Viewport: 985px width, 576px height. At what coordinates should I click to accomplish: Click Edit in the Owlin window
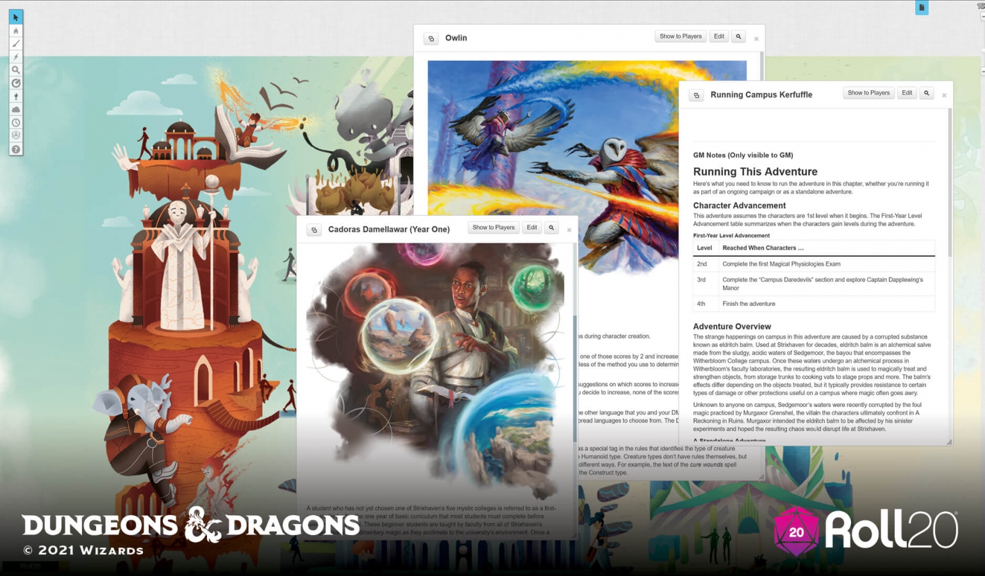click(x=719, y=36)
